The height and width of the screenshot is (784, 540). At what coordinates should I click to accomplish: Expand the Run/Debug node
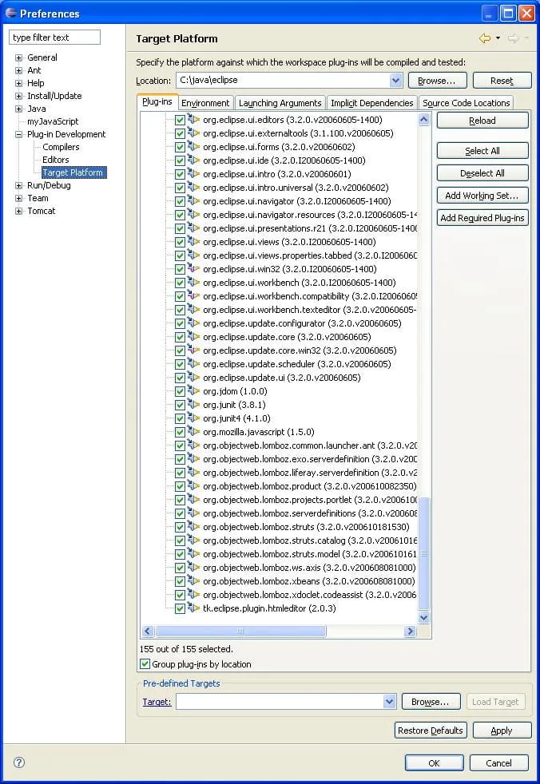click(18, 185)
